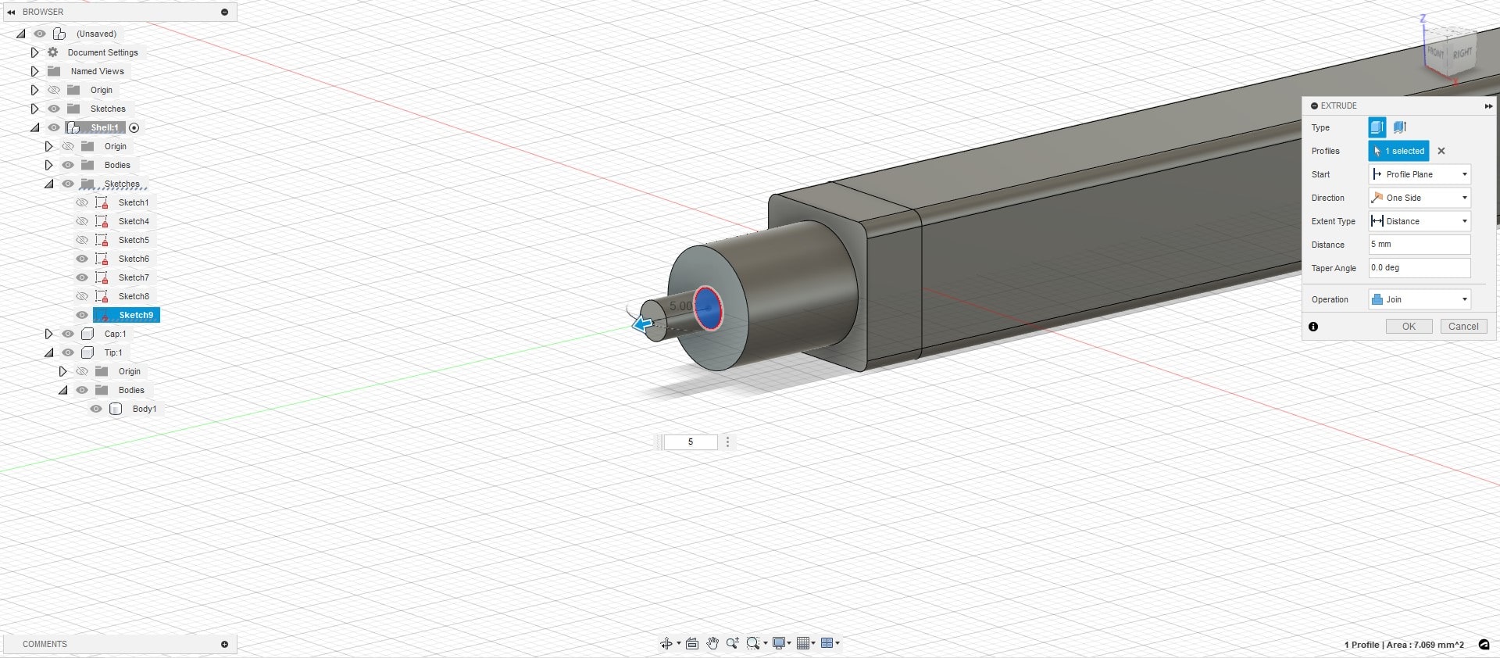Expand the Named Views node
1500x658 pixels.
tap(34, 71)
